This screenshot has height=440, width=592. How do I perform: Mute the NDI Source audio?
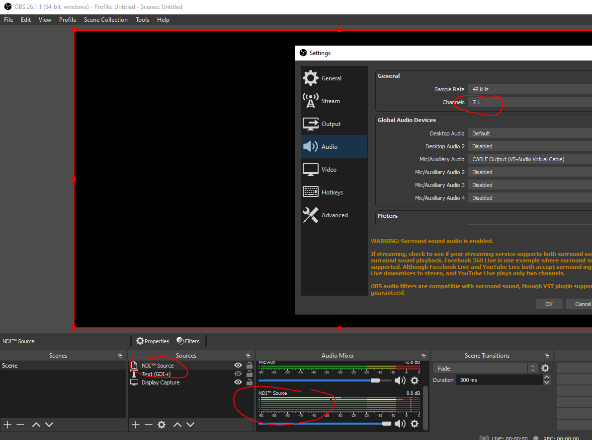click(400, 424)
